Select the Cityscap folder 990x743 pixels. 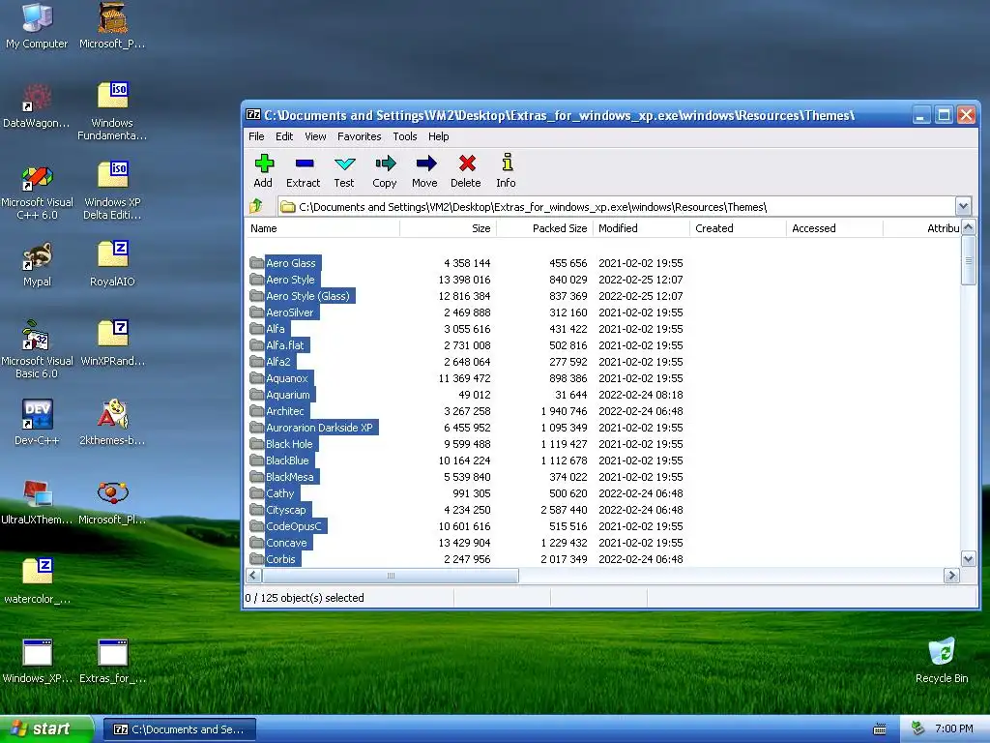pyautogui.click(x=280, y=509)
